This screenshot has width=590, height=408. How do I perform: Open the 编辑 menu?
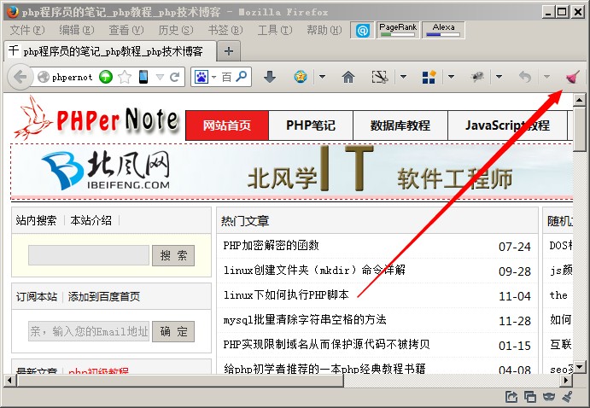(x=77, y=30)
